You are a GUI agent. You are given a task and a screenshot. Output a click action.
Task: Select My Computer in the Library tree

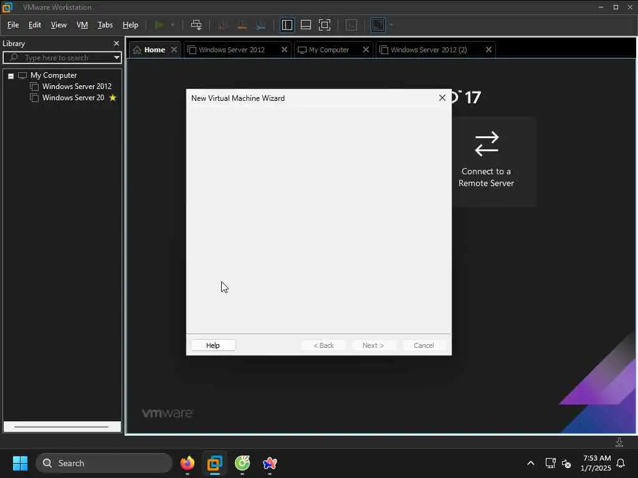click(x=54, y=75)
